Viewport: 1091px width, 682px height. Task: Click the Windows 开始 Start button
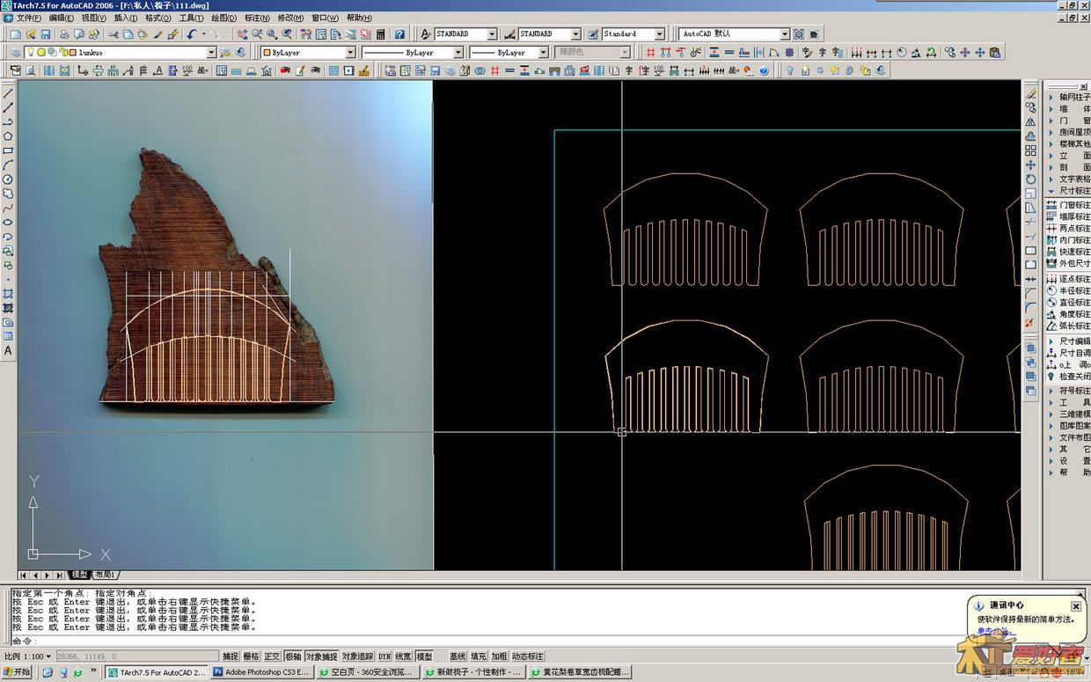17,672
